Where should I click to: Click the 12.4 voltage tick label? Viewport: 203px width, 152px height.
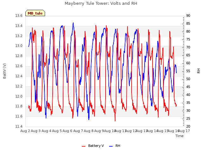tap(19, 76)
